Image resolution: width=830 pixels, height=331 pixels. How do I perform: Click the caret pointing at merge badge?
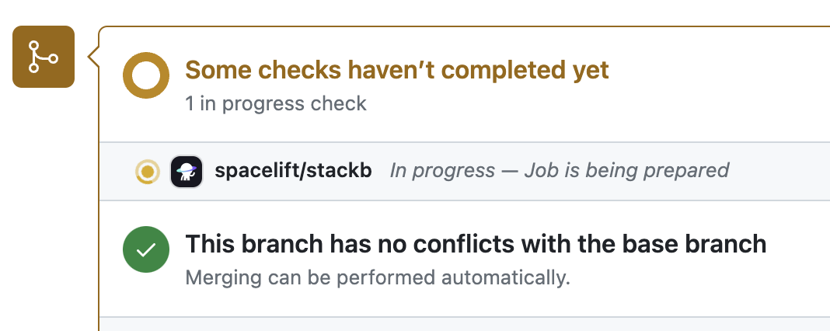pos(93,56)
